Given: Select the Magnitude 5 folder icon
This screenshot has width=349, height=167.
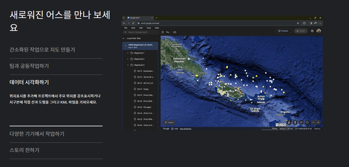Looking at the screenshot, I should tap(132, 65).
